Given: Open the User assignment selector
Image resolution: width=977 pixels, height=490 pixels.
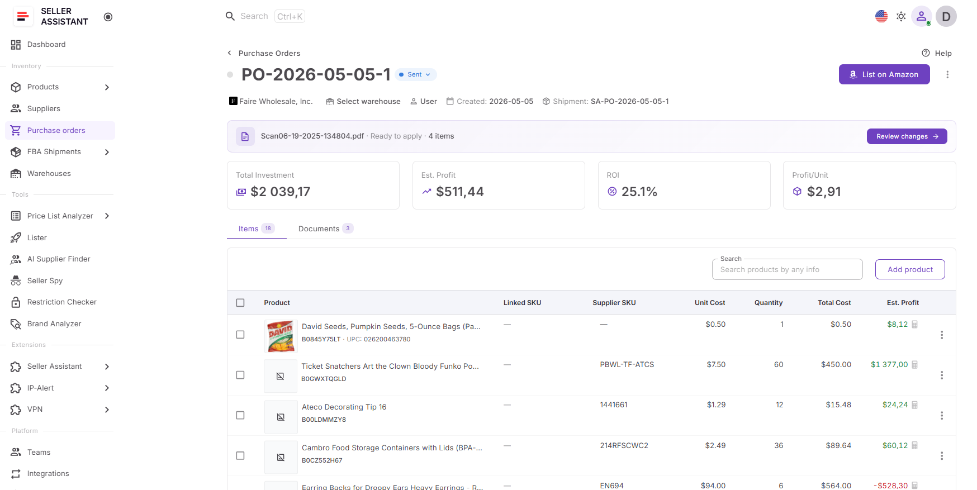Looking at the screenshot, I should click(x=424, y=101).
